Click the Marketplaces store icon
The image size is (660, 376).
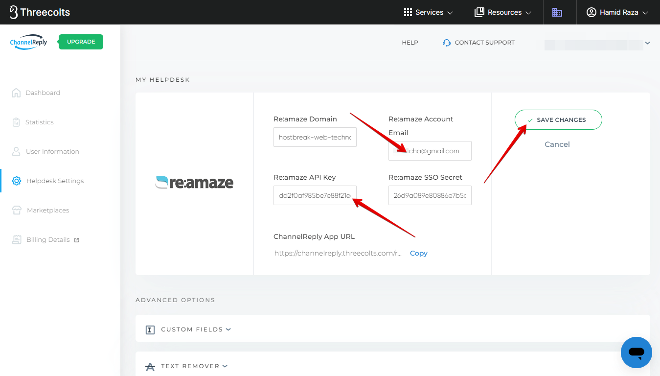click(x=17, y=210)
